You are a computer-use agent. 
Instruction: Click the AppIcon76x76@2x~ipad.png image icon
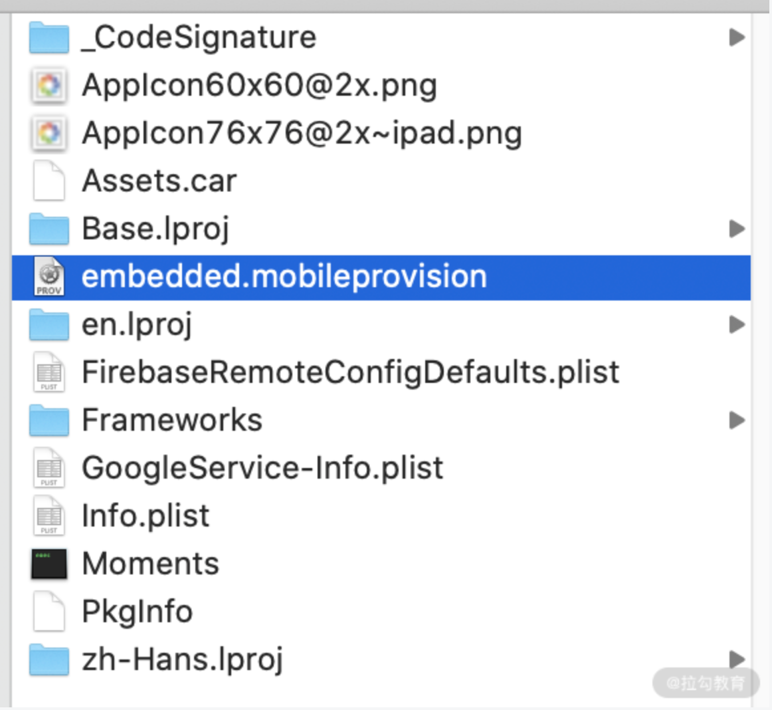coord(49,134)
